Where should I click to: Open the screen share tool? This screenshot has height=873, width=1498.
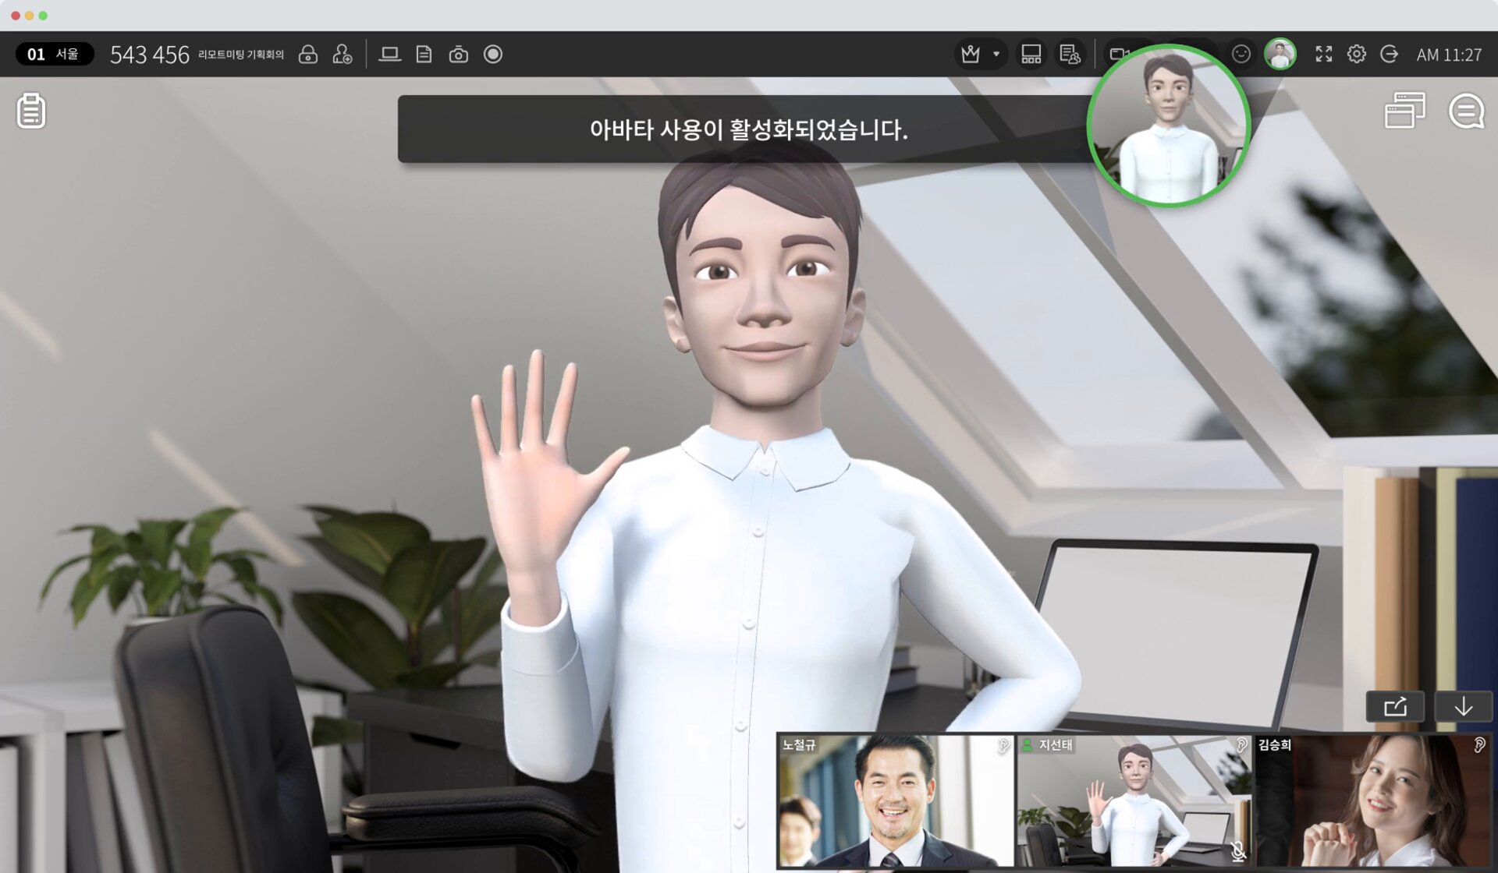(391, 54)
